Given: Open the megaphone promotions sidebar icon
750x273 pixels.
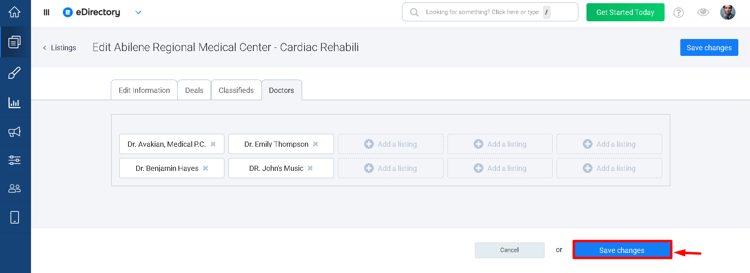Looking at the screenshot, I should pyautogui.click(x=15, y=131).
